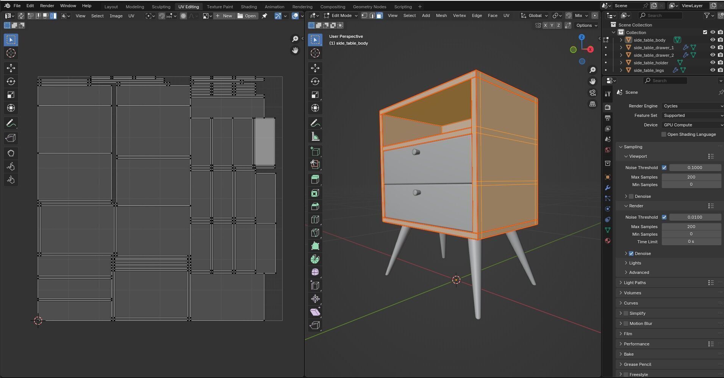This screenshot has height=378, width=724.
Task: Select the Edge Slide tool
Action: (315, 286)
